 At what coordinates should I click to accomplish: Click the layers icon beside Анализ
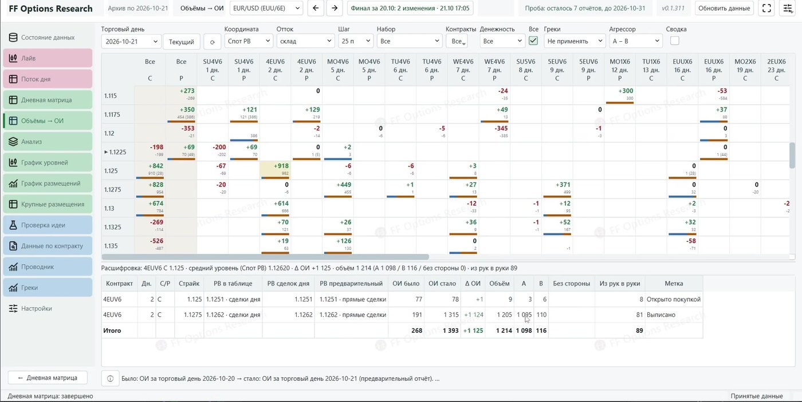click(13, 142)
